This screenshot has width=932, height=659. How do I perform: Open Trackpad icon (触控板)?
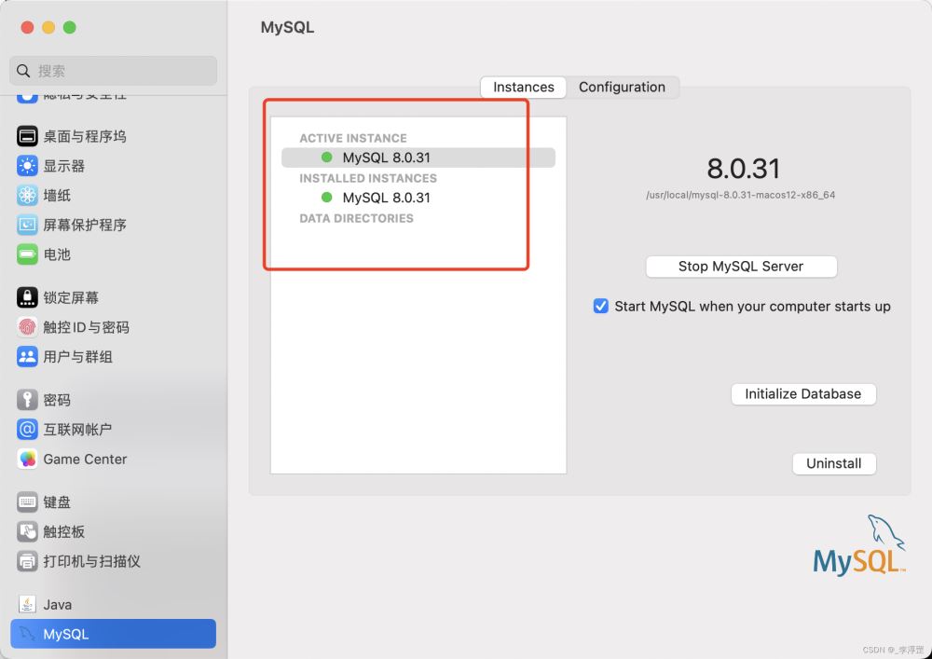coord(27,531)
